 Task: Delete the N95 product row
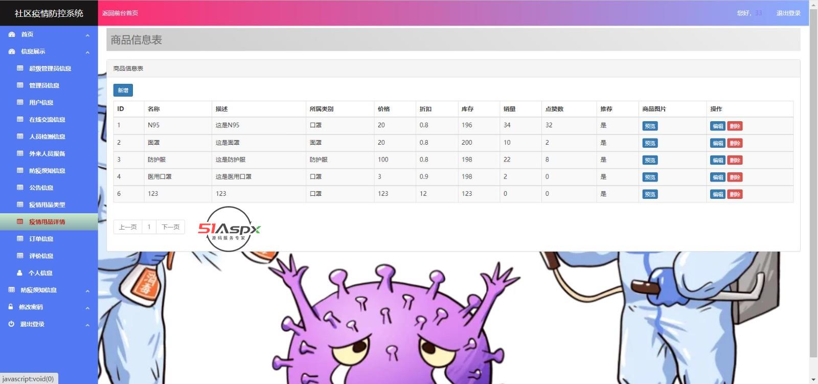coord(735,126)
